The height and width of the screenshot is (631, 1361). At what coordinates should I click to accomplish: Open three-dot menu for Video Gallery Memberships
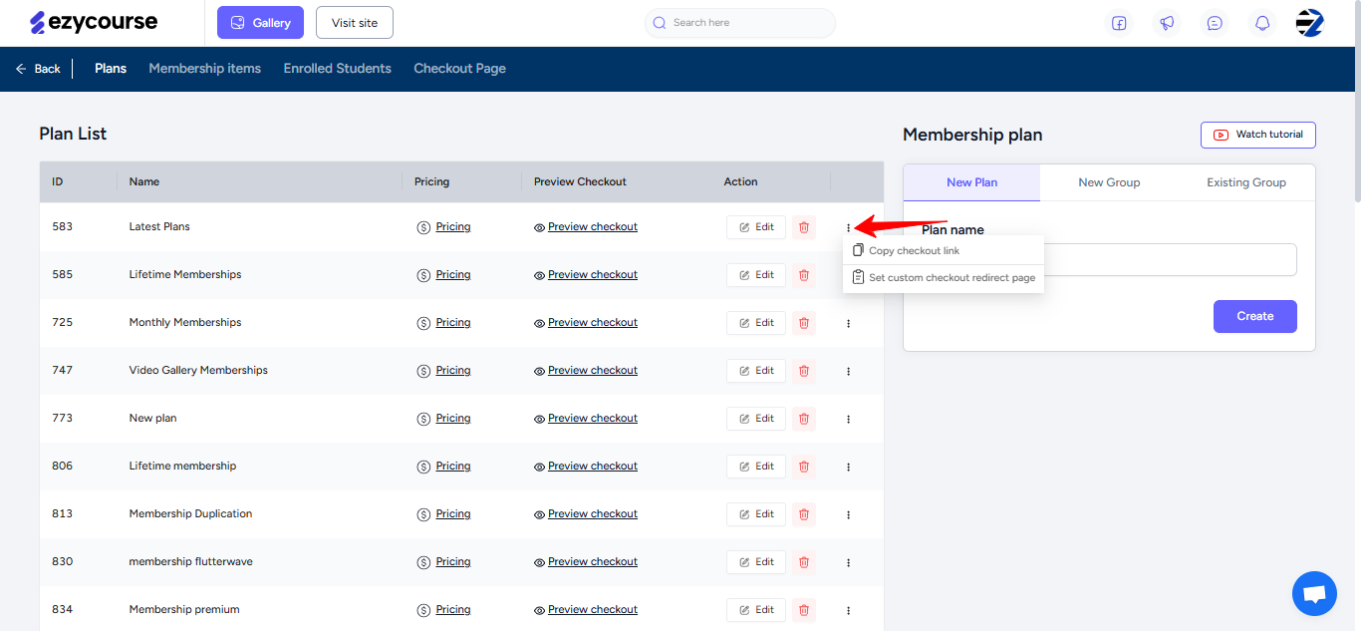849,371
